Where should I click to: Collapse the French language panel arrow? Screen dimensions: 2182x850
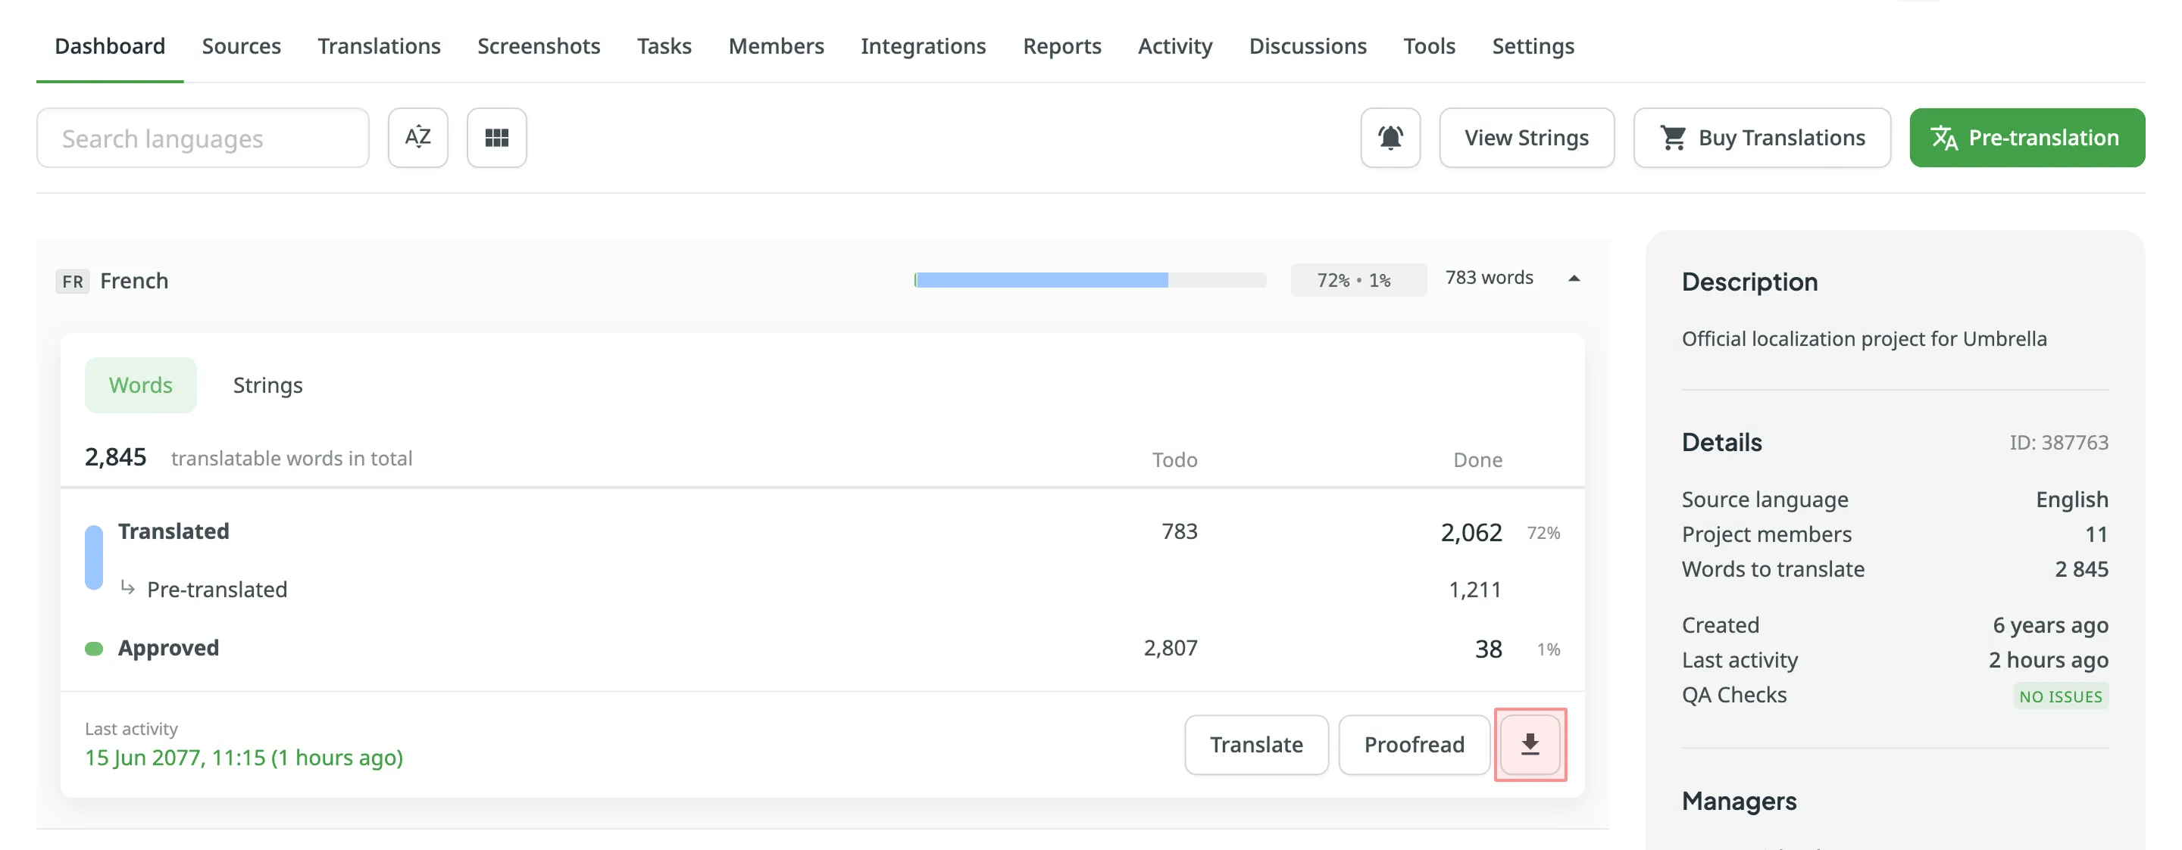1573,279
